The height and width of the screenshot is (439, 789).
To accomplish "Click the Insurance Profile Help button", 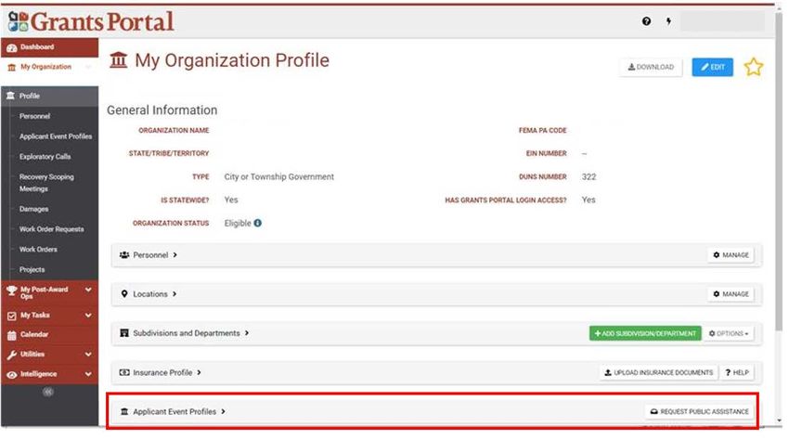I will click(737, 372).
